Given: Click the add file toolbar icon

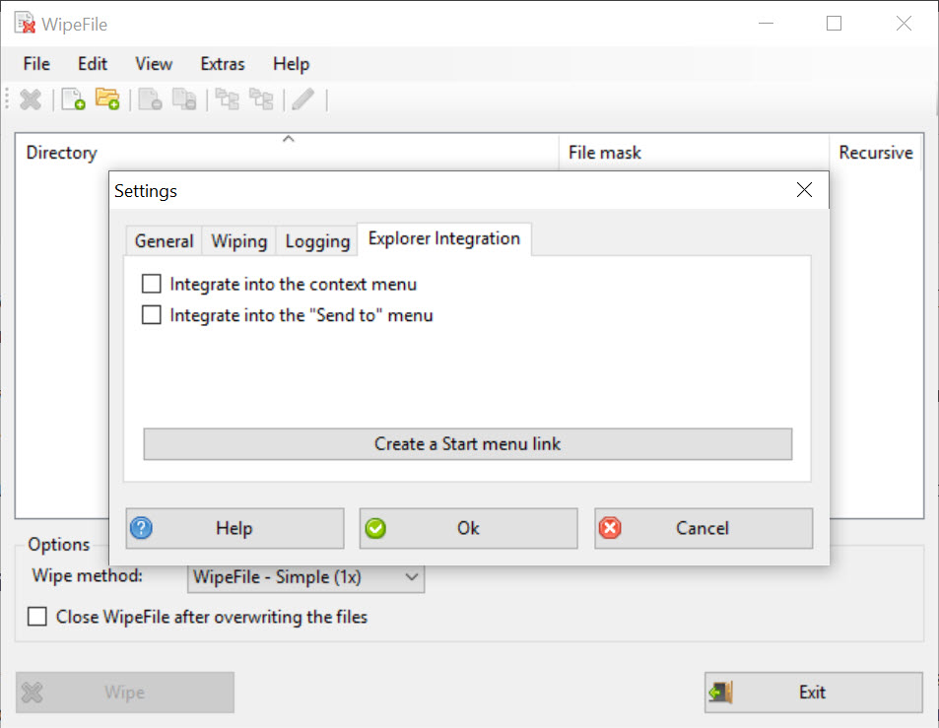Looking at the screenshot, I should tap(73, 99).
